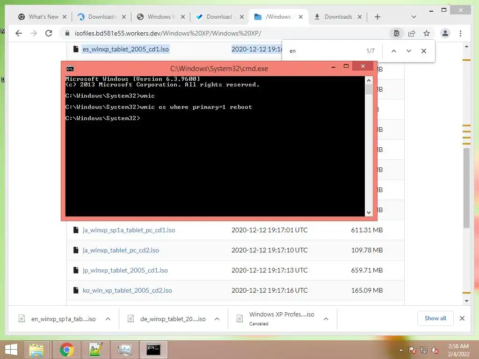
Task: Click the taskbar clock showing 2:58 AM
Action: click(458, 350)
